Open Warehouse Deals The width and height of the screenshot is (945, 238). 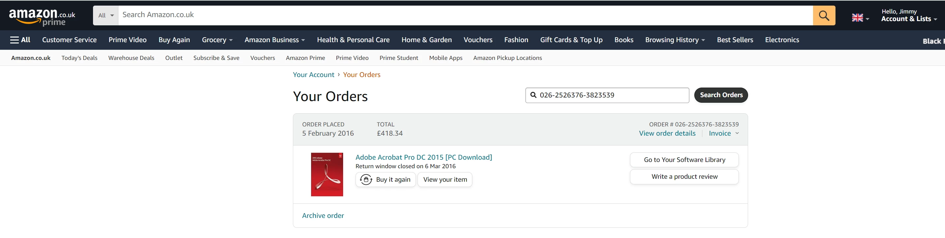pyautogui.click(x=131, y=58)
